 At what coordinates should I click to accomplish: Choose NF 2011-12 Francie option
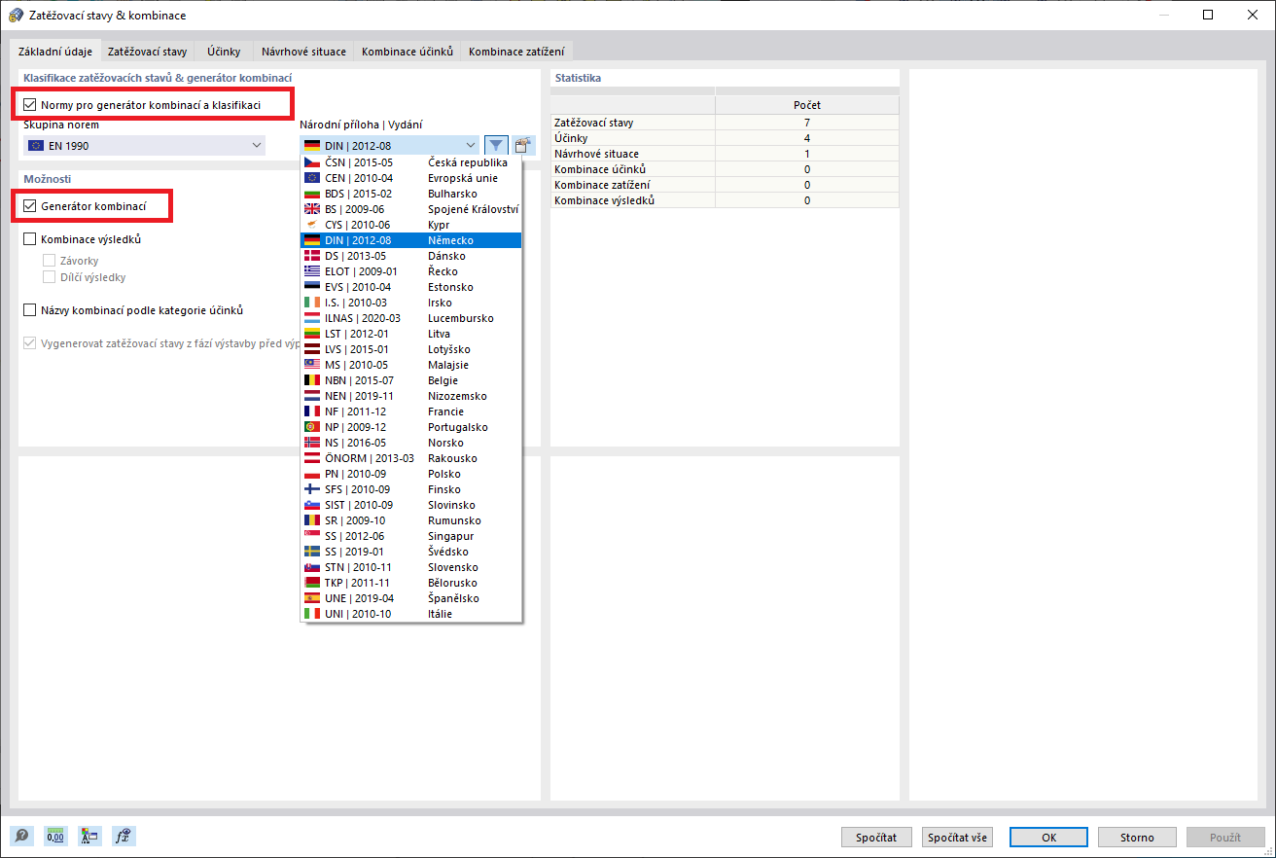click(411, 411)
